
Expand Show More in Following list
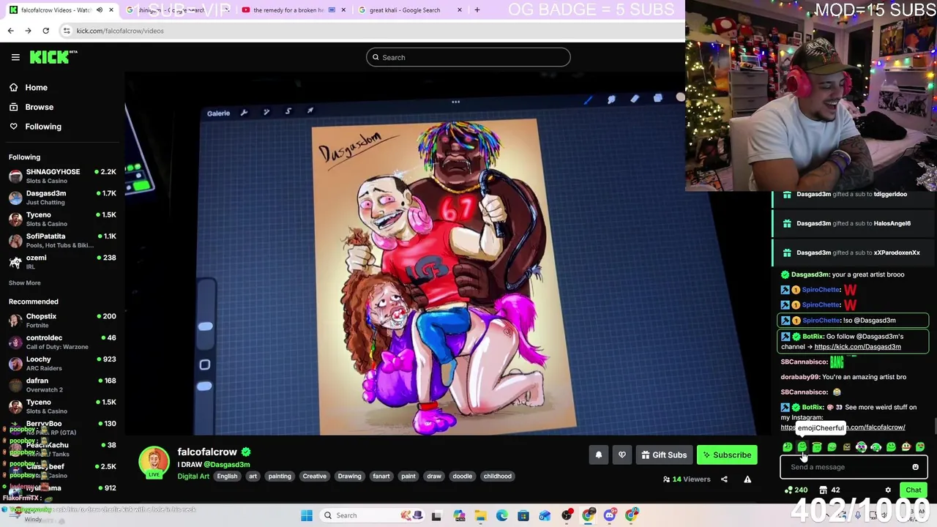24,283
